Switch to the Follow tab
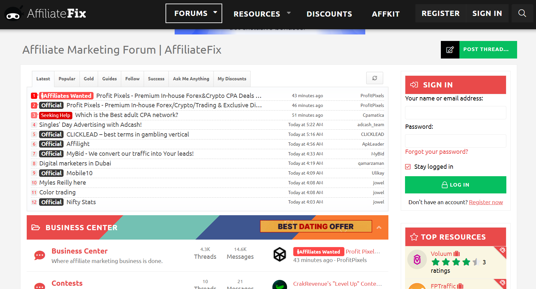This screenshot has height=289, width=536. (132, 79)
